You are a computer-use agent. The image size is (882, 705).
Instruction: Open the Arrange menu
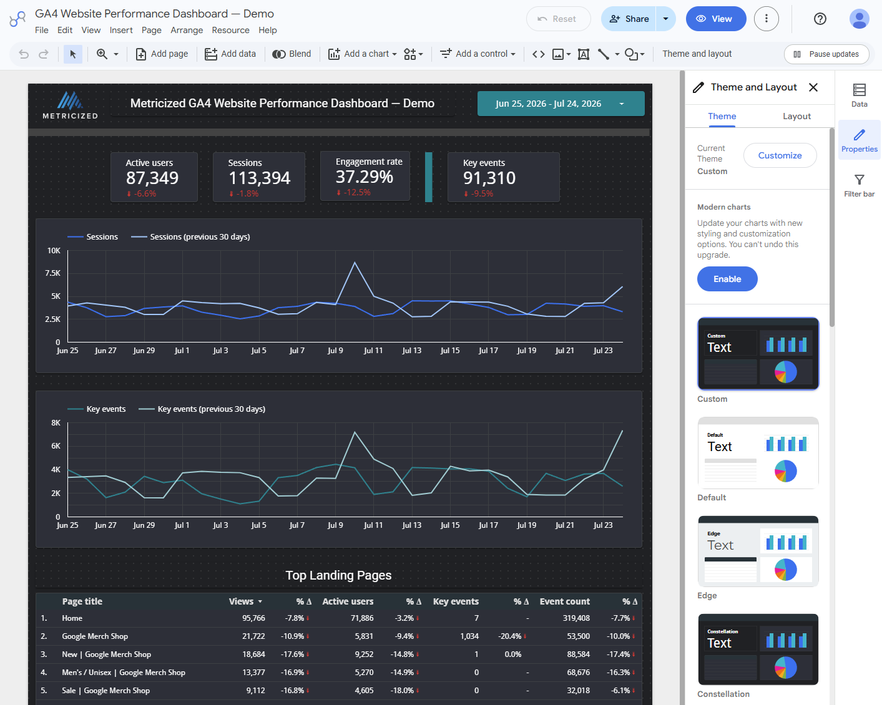click(x=187, y=30)
